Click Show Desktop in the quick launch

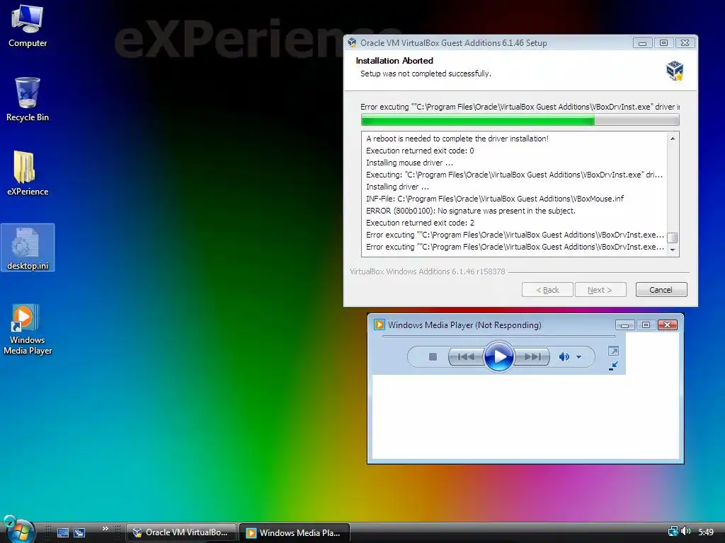pos(62,533)
